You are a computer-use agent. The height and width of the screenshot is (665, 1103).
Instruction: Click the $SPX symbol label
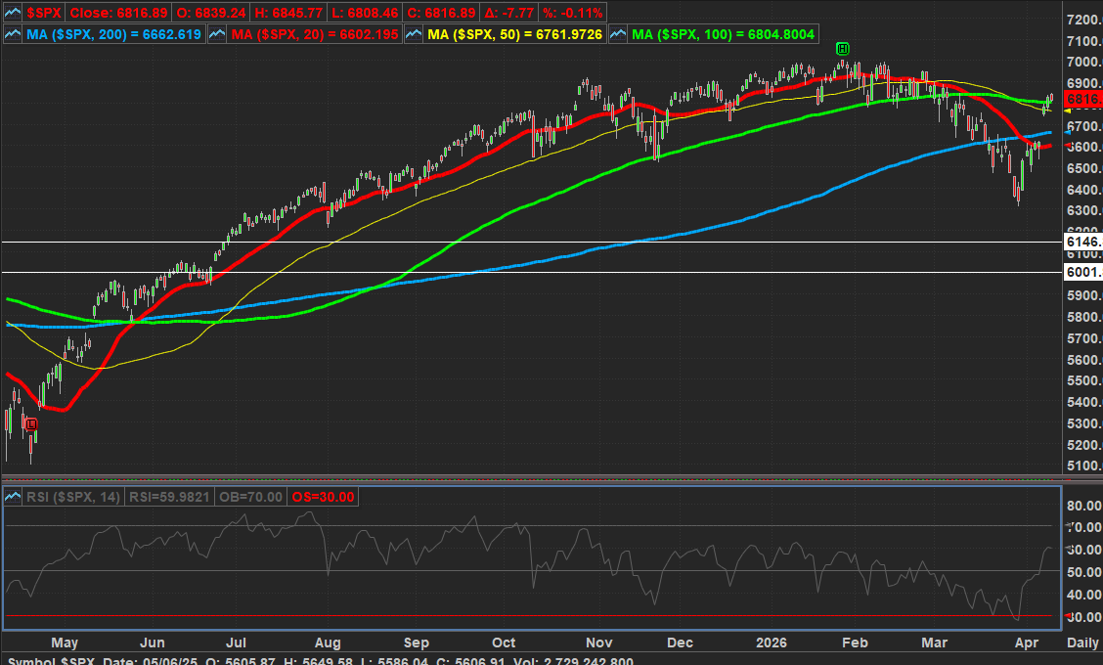(46, 13)
